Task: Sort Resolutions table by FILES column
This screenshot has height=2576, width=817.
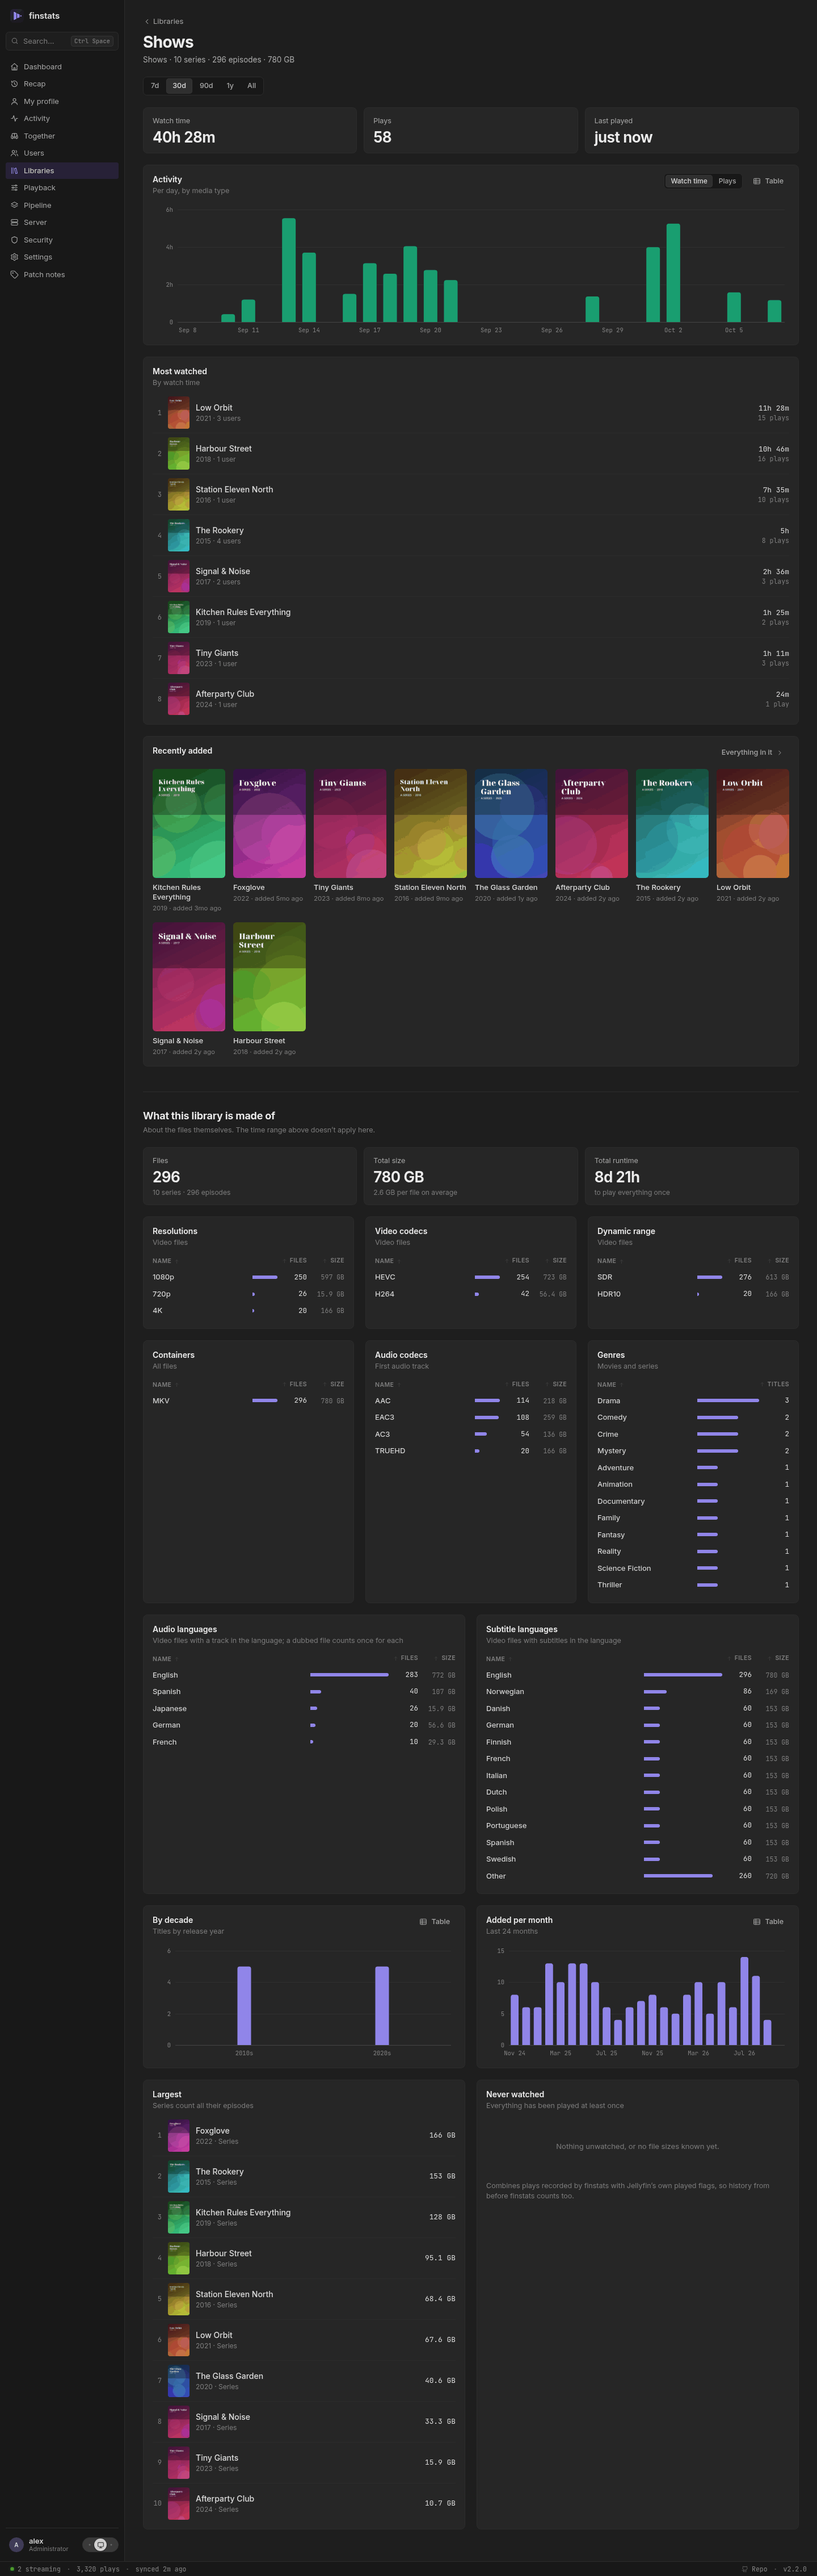Action: [x=296, y=1260]
